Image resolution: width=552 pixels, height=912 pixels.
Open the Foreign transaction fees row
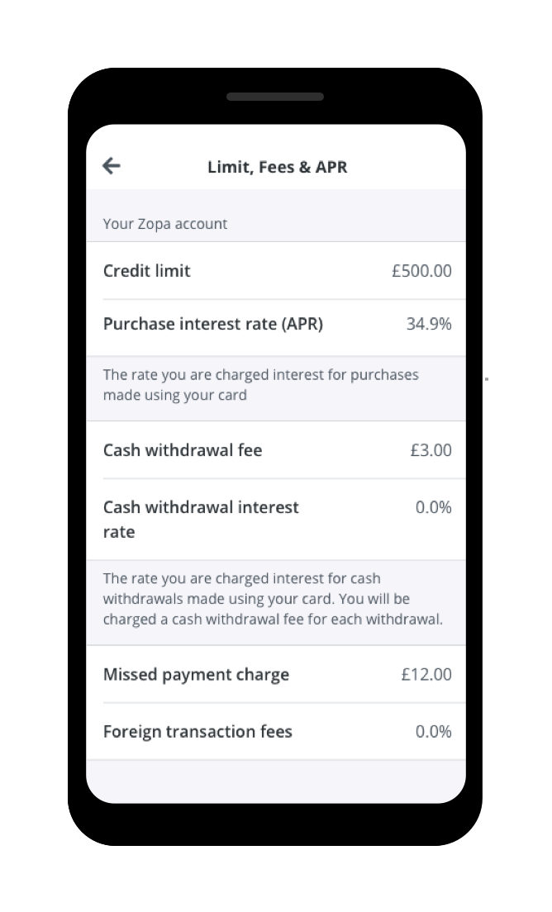click(x=197, y=731)
